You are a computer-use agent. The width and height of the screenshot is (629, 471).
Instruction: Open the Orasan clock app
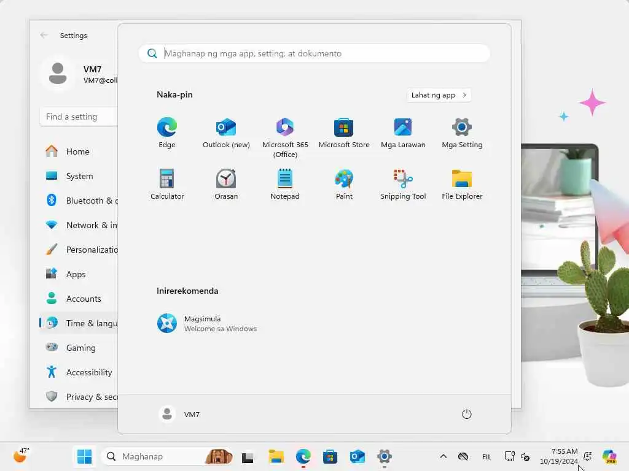pyautogui.click(x=226, y=184)
